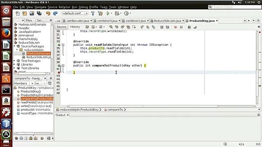This screenshot has height=147, width=262.
Task: Expand the Test Libraries node
Action: [x=15, y=68]
